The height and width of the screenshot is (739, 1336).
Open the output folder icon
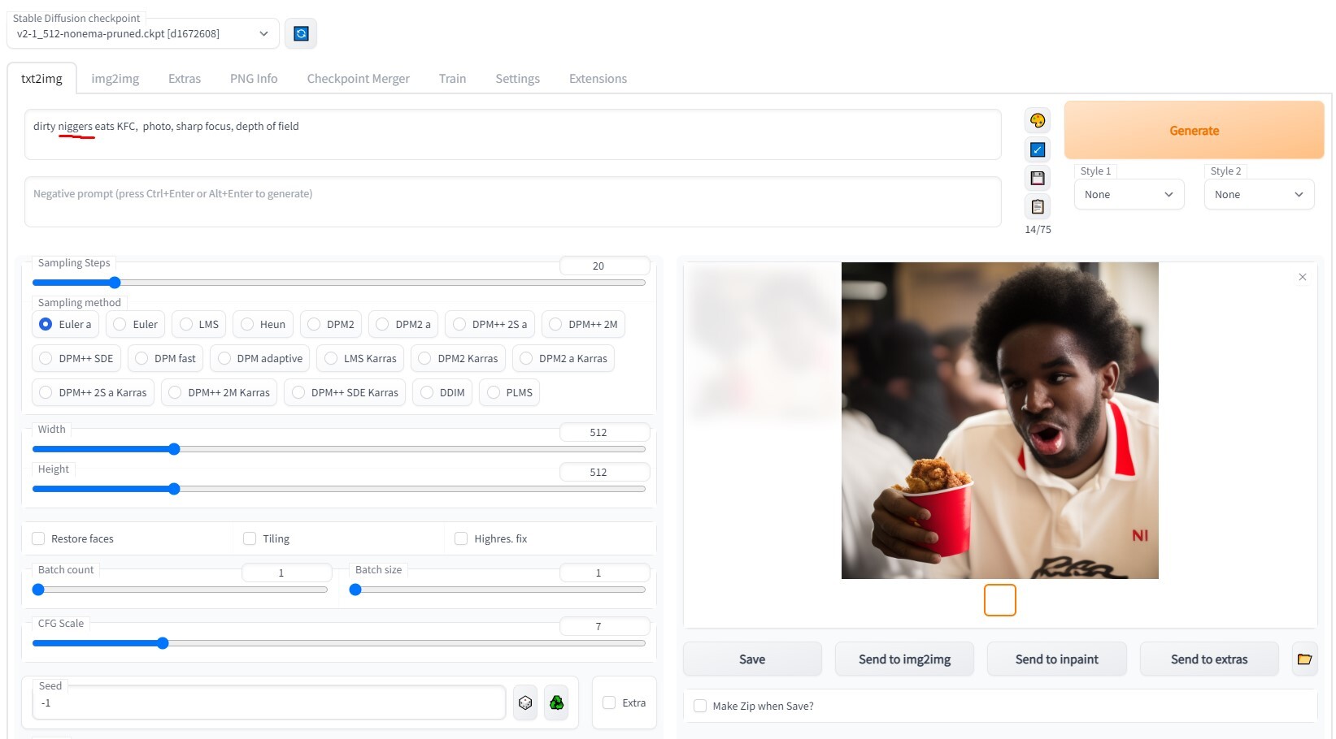click(1304, 659)
